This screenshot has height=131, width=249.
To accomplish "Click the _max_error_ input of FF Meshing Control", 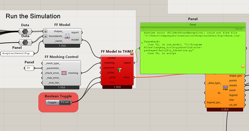I will (53, 78).
